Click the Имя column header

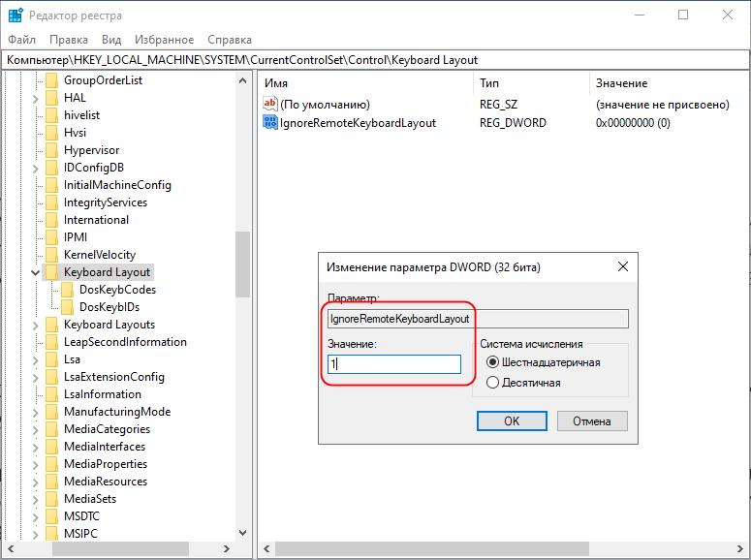365,83
